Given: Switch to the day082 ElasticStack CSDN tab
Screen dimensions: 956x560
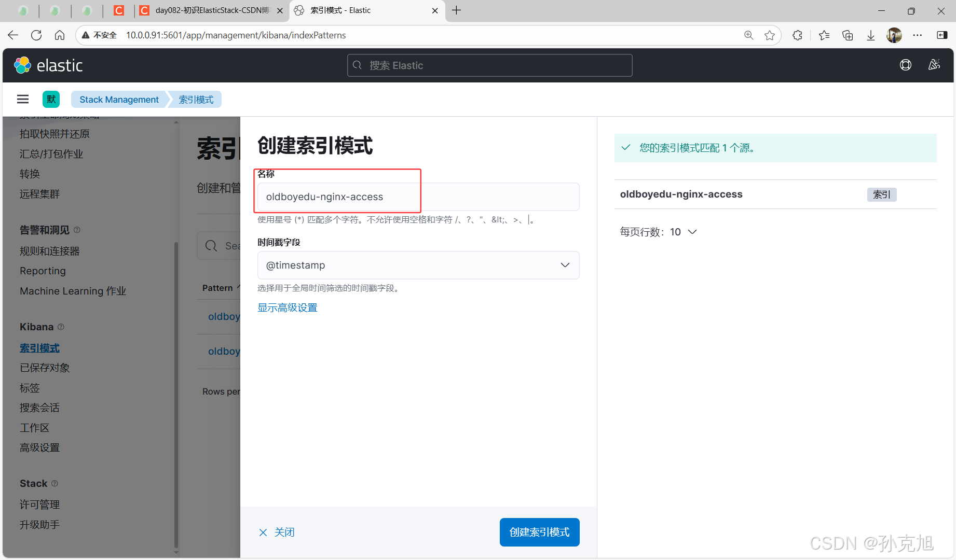Looking at the screenshot, I should (x=213, y=10).
